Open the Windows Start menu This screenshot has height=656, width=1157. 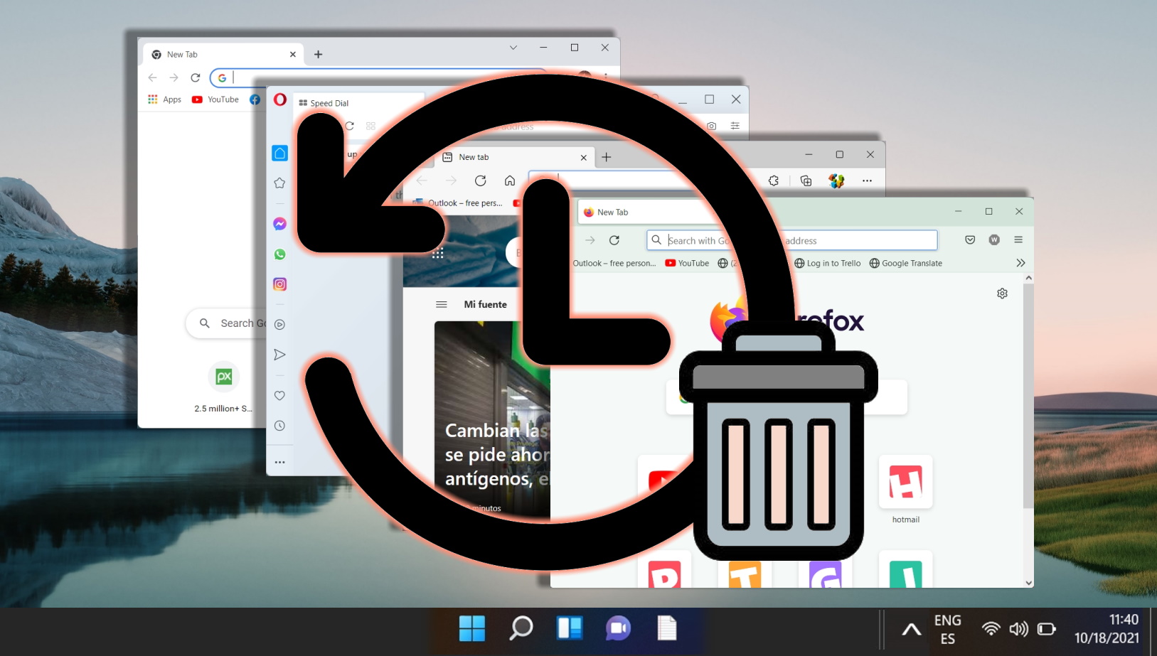tap(471, 628)
